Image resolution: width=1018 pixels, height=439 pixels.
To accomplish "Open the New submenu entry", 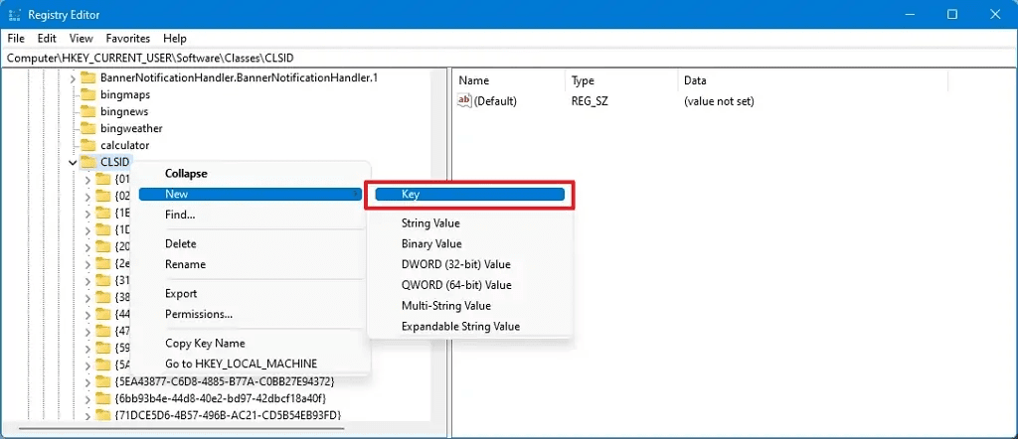I will pyautogui.click(x=250, y=194).
